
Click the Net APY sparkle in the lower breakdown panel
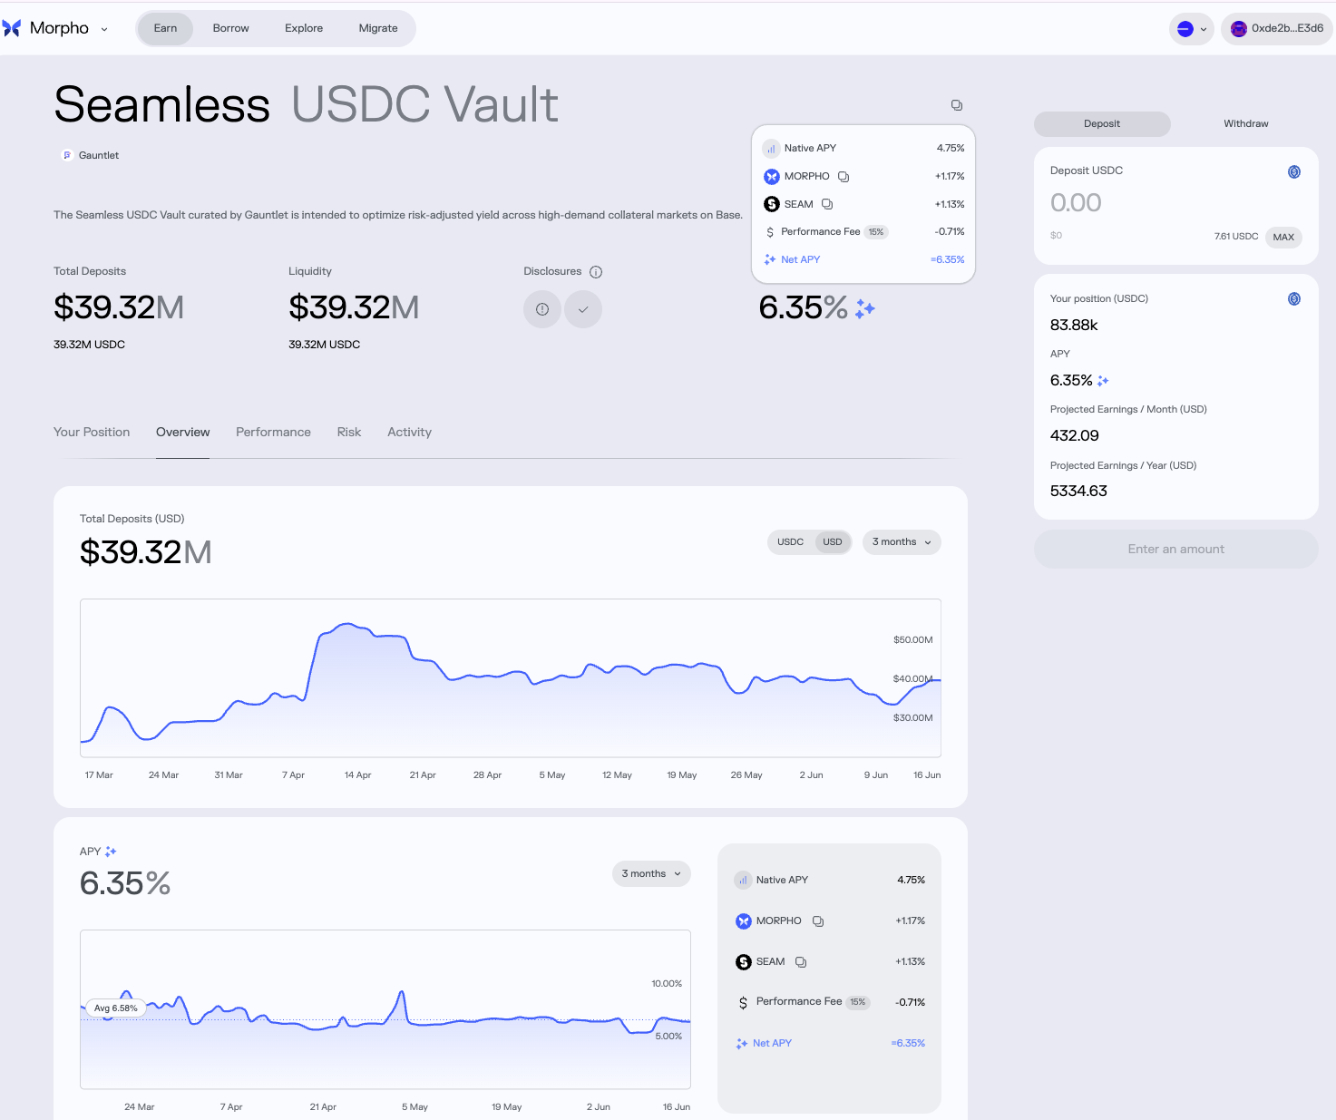click(x=742, y=1044)
